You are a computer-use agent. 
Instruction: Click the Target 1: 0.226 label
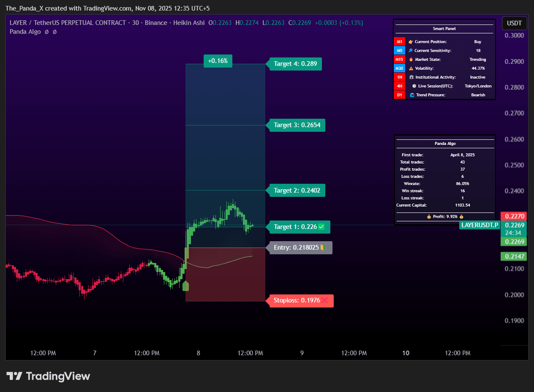click(298, 227)
